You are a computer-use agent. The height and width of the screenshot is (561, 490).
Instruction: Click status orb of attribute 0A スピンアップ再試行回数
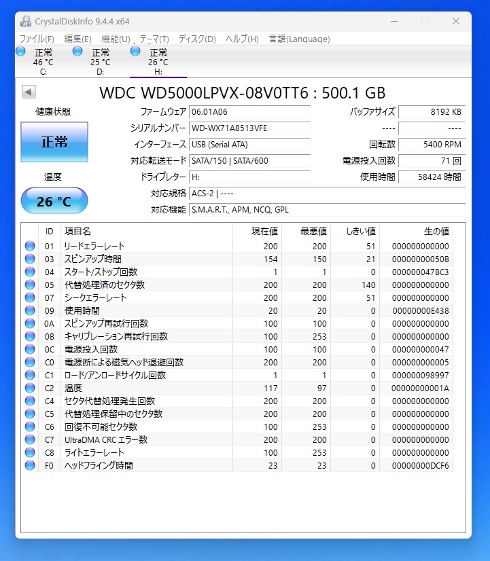(30, 323)
